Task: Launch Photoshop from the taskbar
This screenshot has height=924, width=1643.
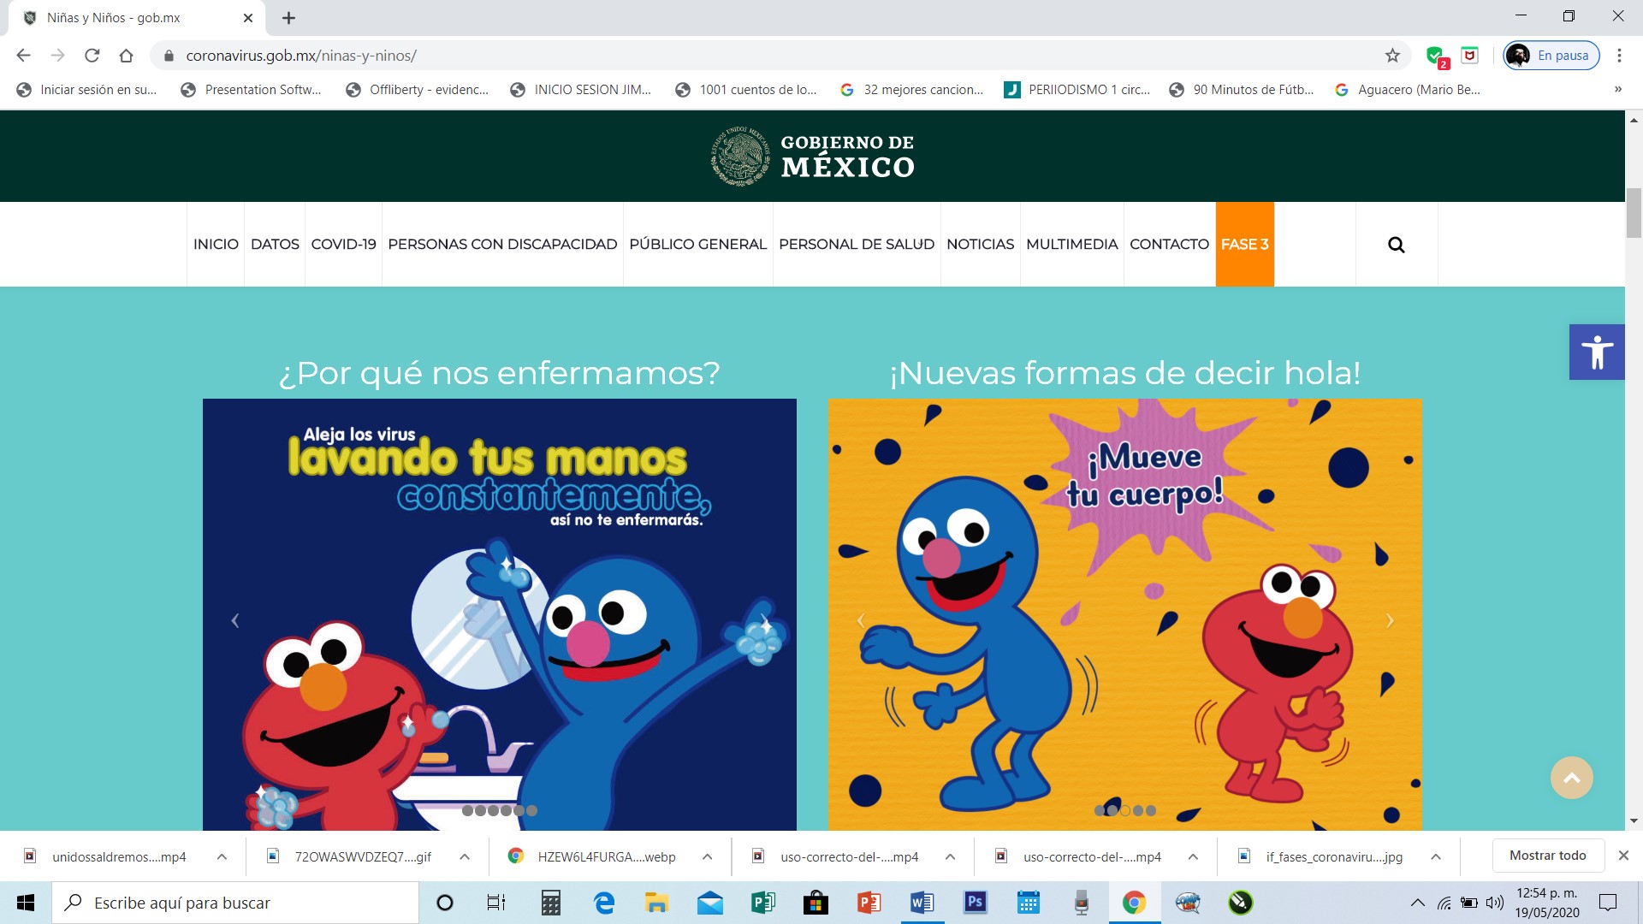Action: click(x=975, y=903)
